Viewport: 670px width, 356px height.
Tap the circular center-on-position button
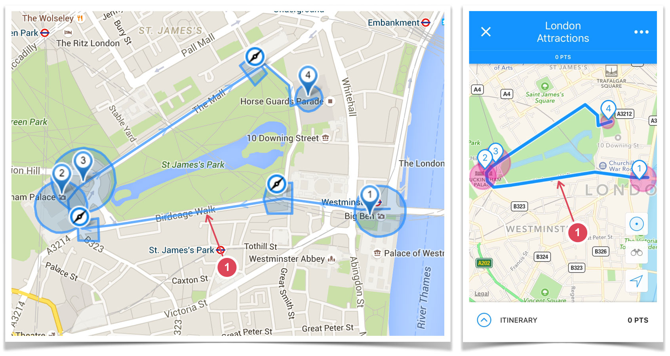point(636,224)
